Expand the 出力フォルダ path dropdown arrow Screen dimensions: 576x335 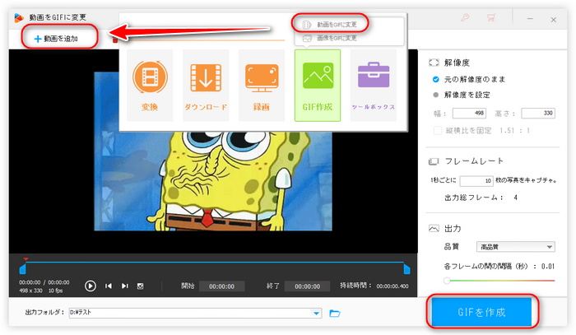(316, 313)
